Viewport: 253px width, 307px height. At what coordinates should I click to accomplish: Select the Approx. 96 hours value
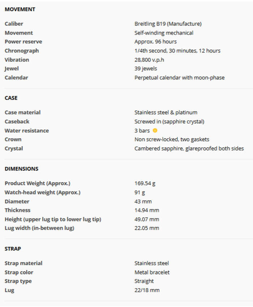(x=155, y=42)
